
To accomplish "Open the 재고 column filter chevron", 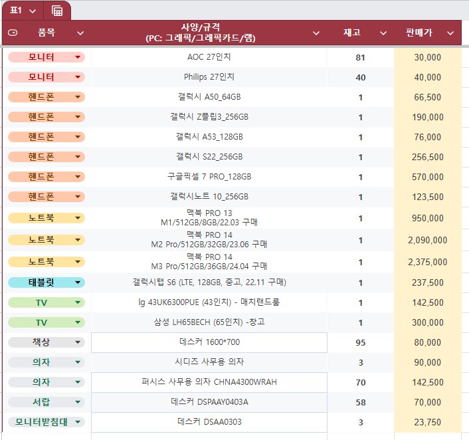I will tap(383, 33).
